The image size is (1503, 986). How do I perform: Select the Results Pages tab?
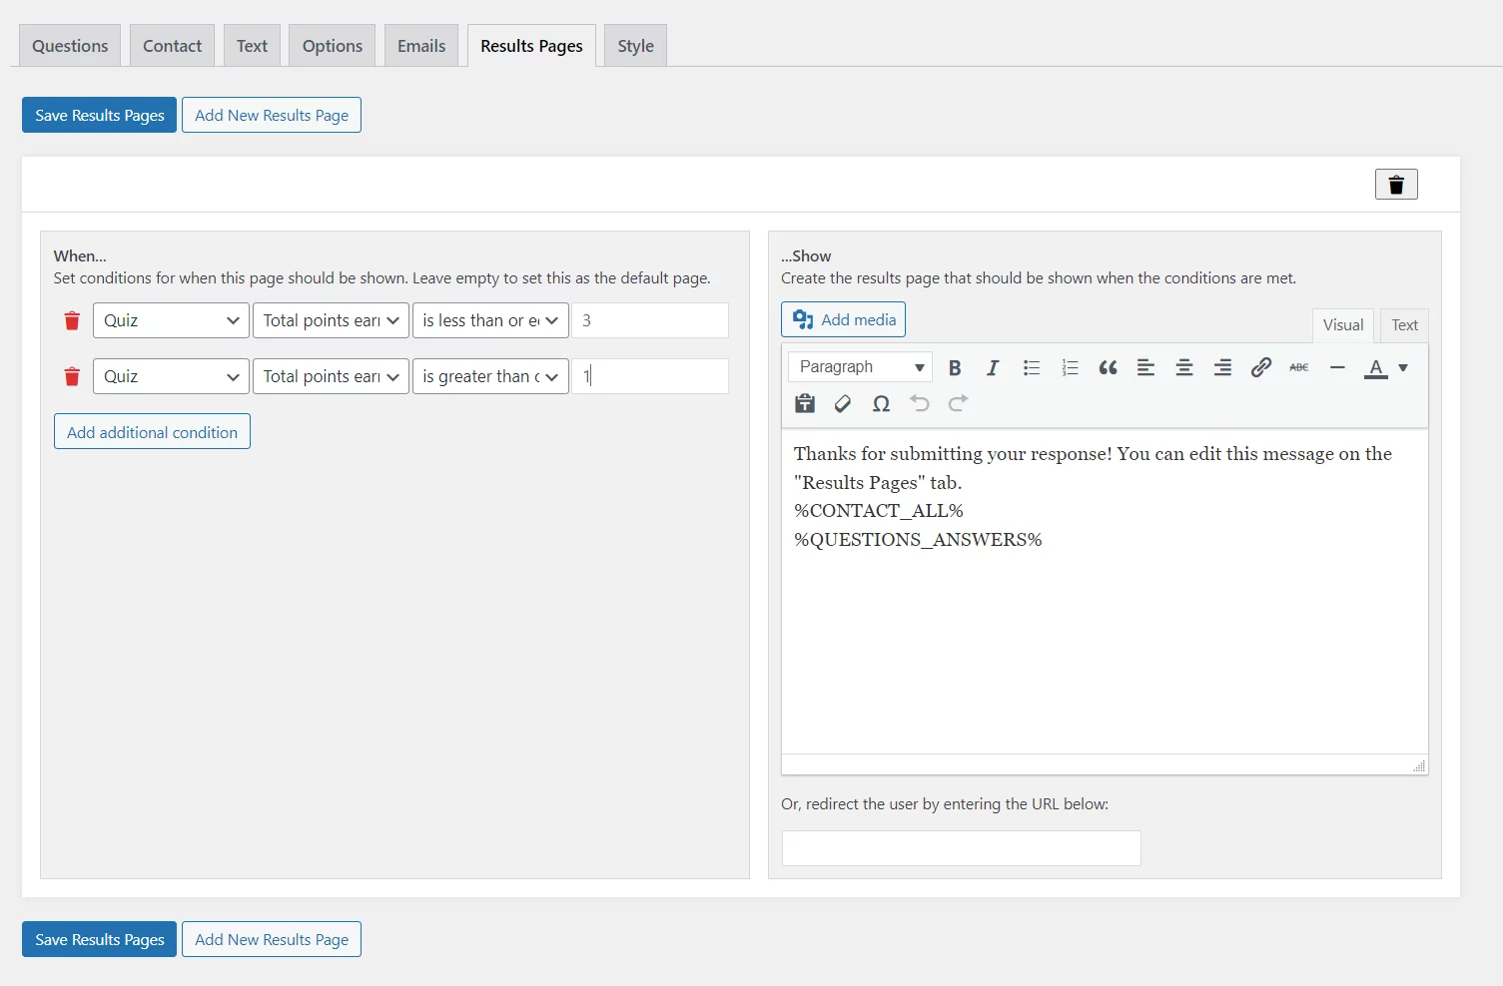point(531,46)
